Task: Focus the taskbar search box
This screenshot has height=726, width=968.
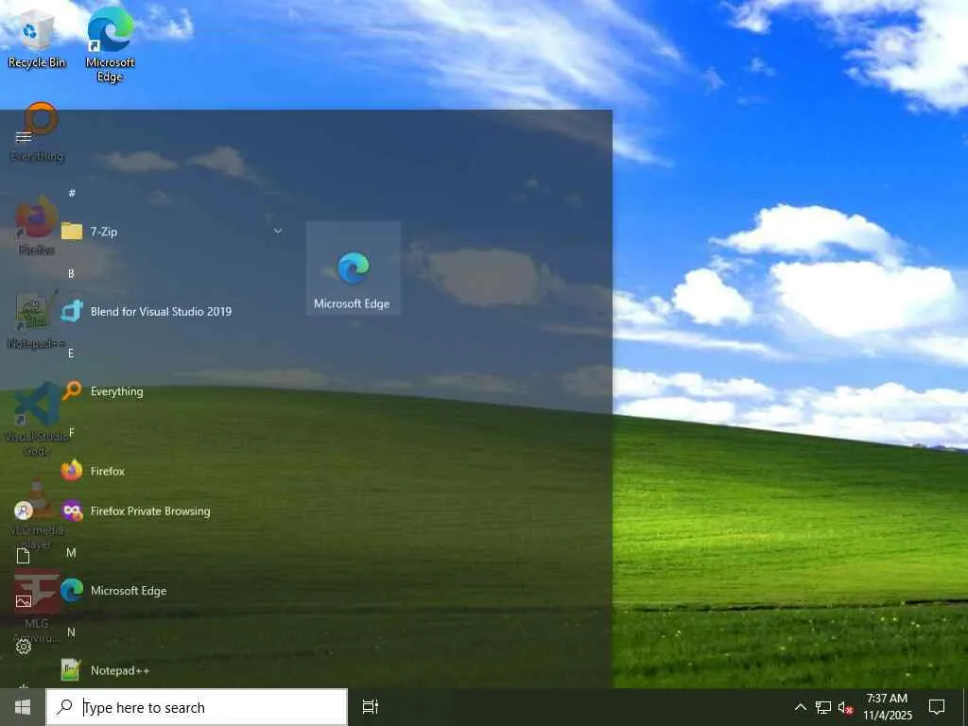Action: pos(197,707)
